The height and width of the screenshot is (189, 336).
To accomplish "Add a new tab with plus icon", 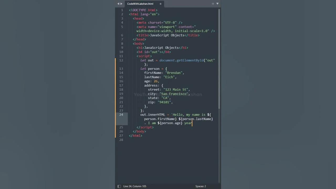I will (x=213, y=4).
